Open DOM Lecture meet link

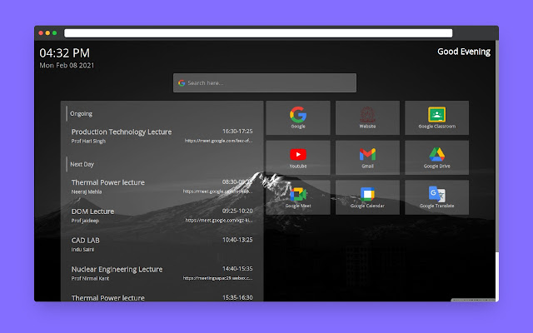click(x=219, y=220)
